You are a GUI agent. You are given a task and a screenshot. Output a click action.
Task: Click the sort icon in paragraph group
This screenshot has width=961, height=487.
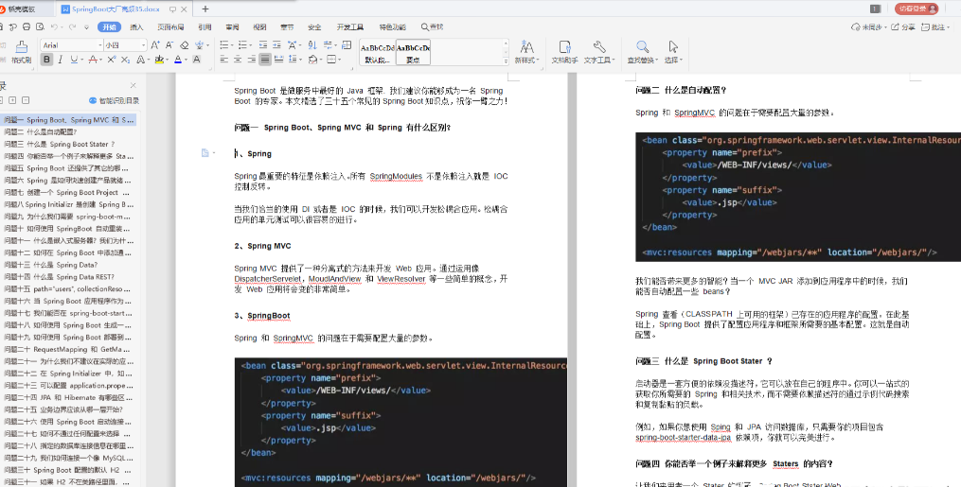312,44
